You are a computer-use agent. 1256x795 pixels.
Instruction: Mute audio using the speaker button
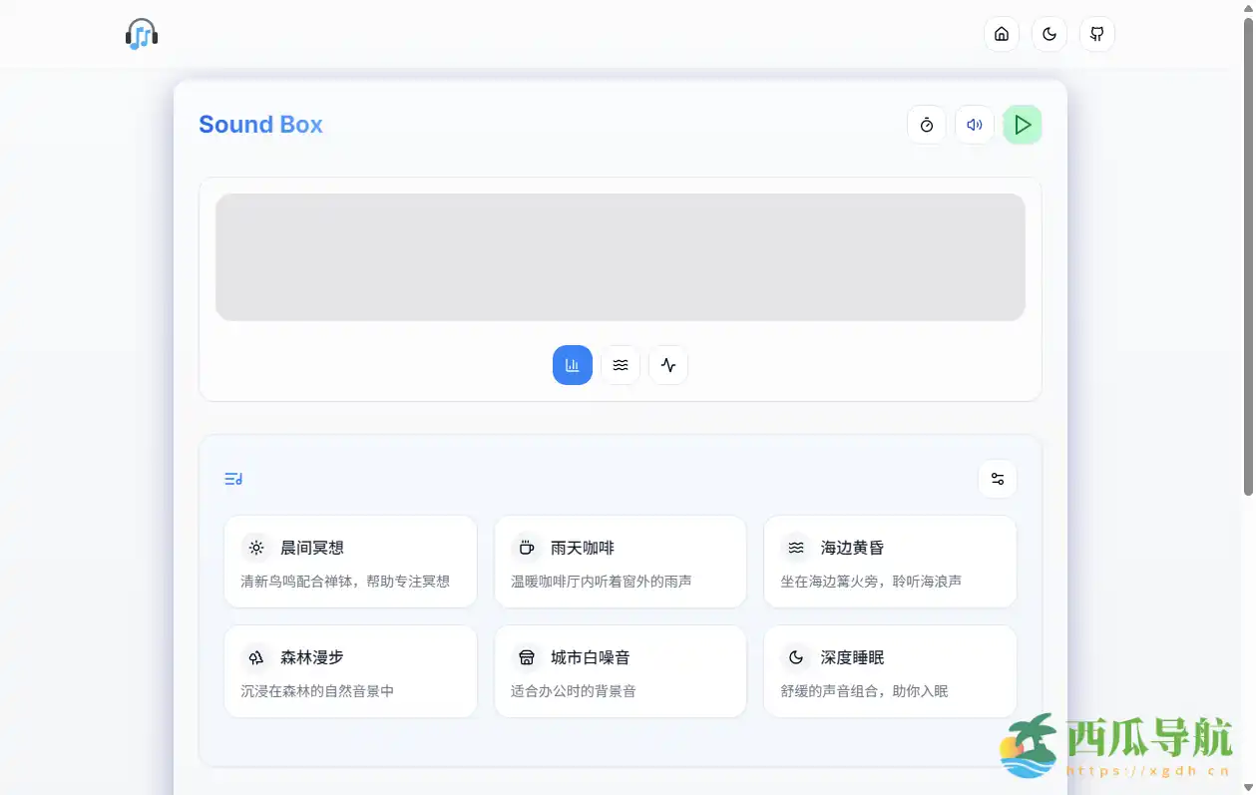pyautogui.click(x=974, y=124)
